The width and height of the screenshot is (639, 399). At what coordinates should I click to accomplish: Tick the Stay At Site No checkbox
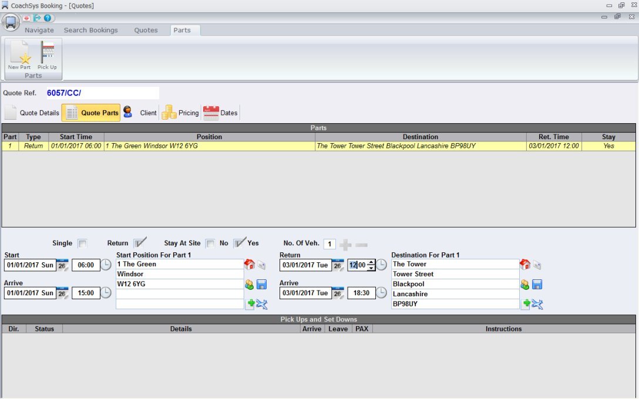pos(210,244)
